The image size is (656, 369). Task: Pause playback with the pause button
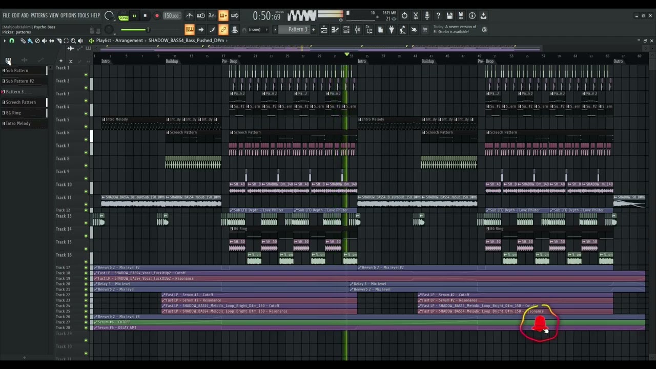tap(134, 16)
